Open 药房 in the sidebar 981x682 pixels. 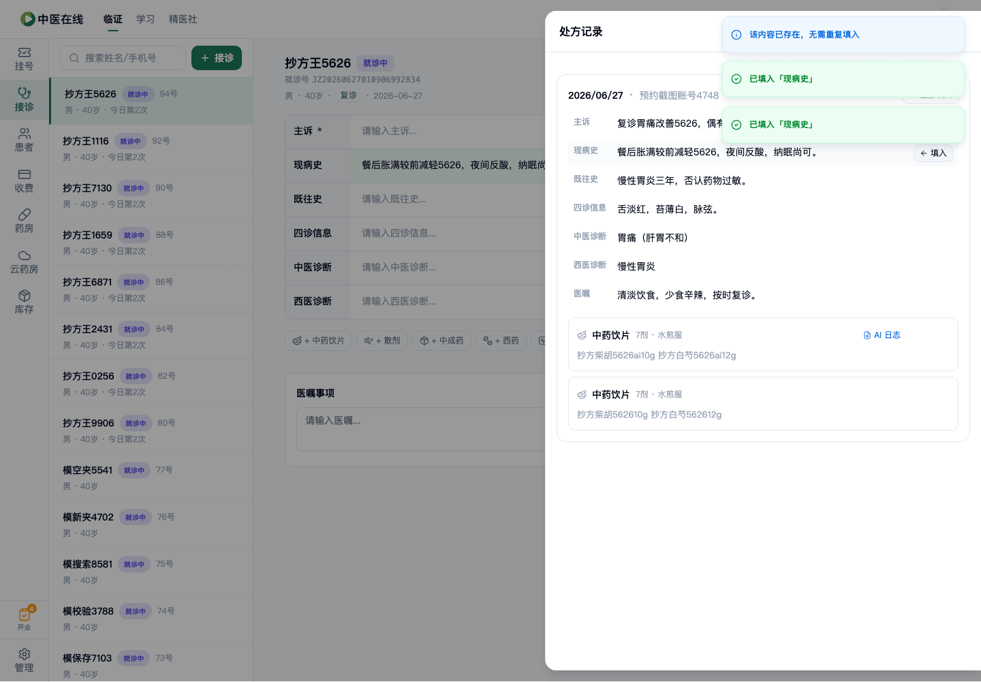tap(25, 221)
